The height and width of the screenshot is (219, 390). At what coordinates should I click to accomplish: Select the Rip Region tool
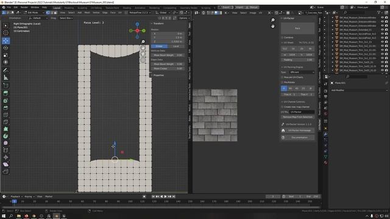[x=5, y=172]
